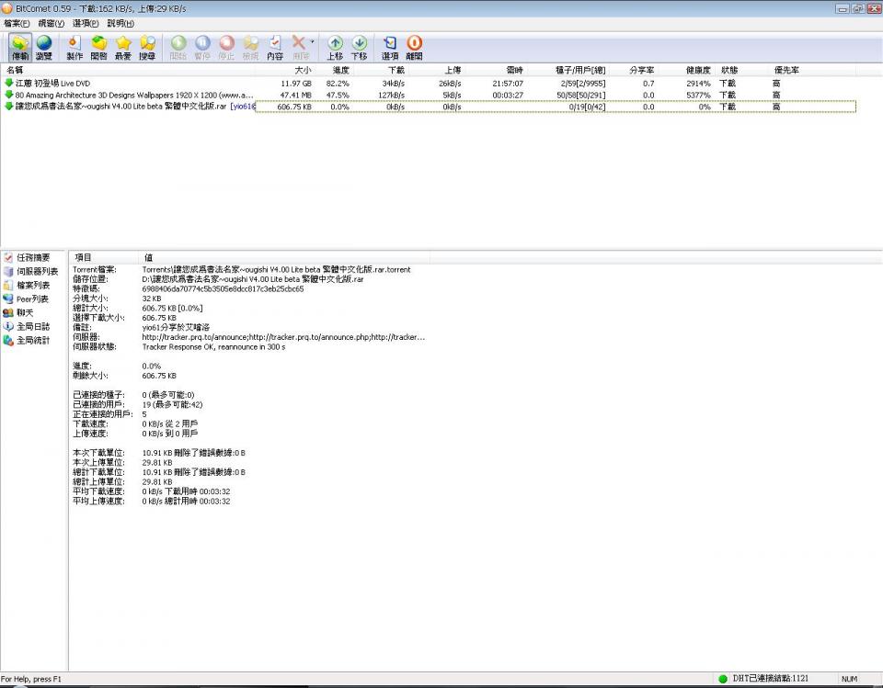The height and width of the screenshot is (688, 883).
Task: Click the 開啓 (open torrent) toolbar icon
Action: 98,47
